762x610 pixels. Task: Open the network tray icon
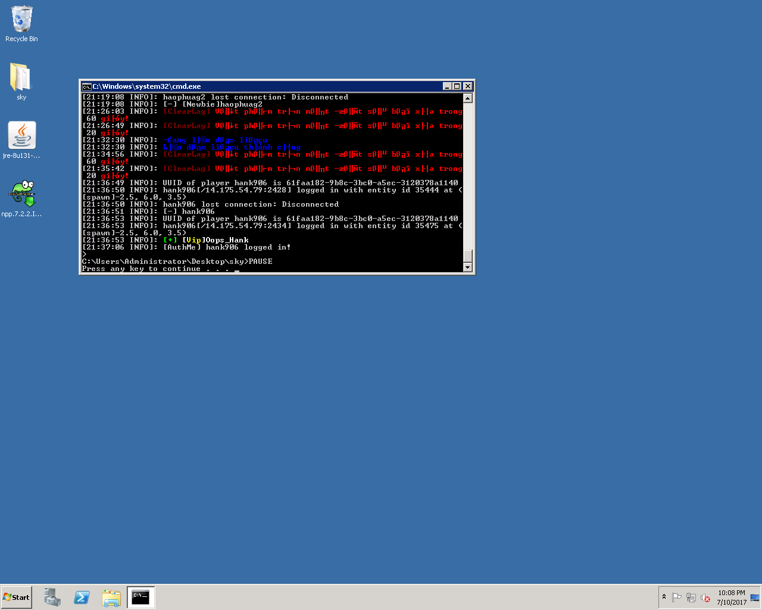click(691, 597)
